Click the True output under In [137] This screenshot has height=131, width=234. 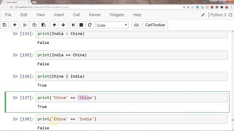click(42, 107)
